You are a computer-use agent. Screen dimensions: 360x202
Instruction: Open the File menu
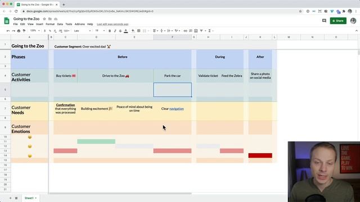(x=15, y=24)
